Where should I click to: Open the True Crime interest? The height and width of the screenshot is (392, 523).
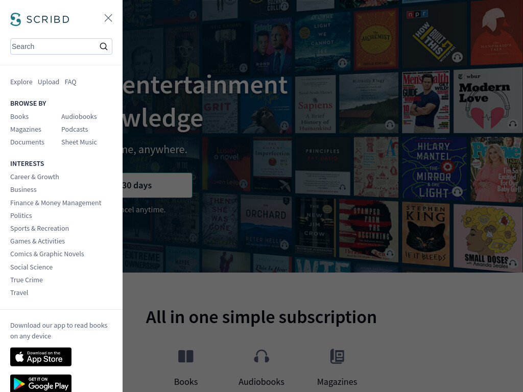coord(27,280)
